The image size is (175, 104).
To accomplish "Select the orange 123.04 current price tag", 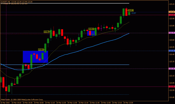I will click(x=172, y=12).
